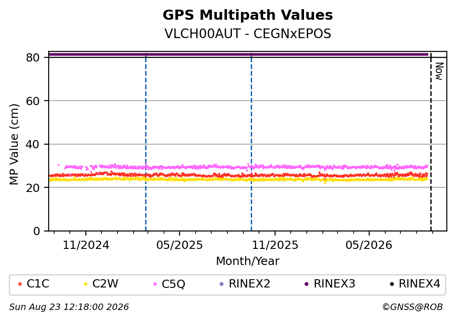The width and height of the screenshot is (456, 321).
Task: Select the C5Q legend label
Action: click(x=173, y=284)
